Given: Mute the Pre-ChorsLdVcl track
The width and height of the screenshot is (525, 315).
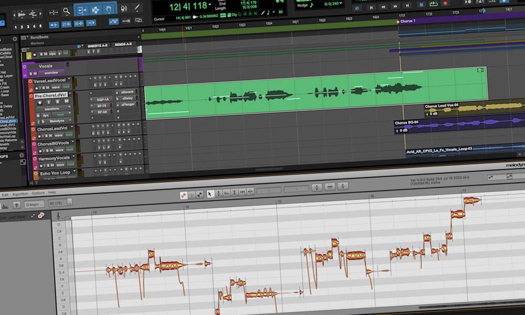Looking at the screenshot, I should (66, 101).
